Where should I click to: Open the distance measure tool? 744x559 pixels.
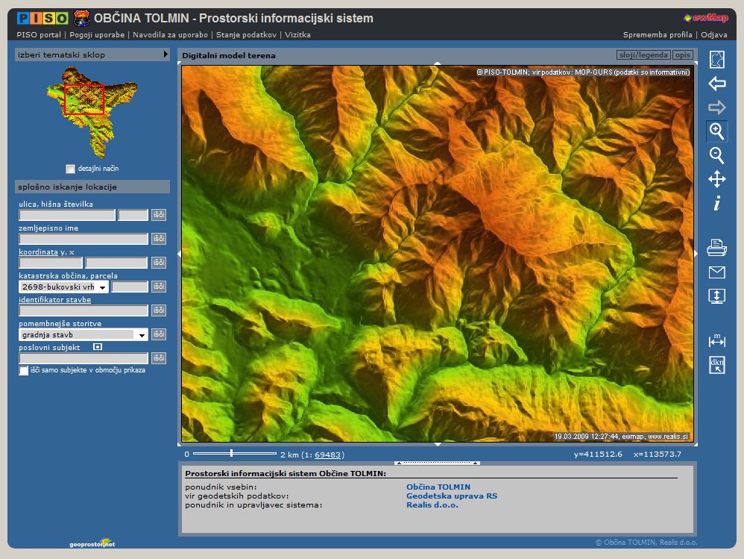[x=716, y=340]
